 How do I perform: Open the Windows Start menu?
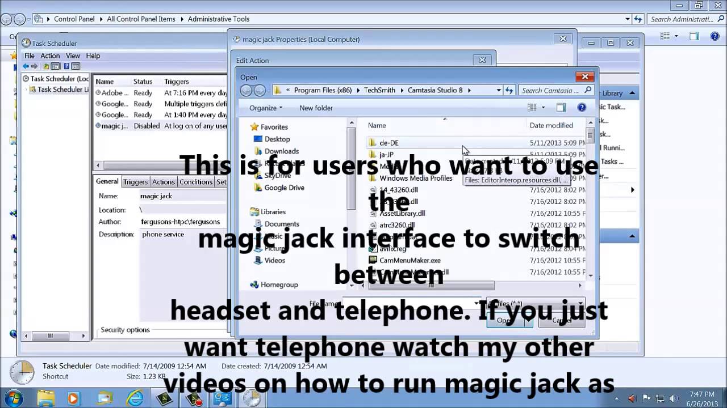coord(13,398)
